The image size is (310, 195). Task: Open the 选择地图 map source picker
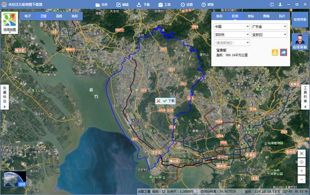point(9,22)
